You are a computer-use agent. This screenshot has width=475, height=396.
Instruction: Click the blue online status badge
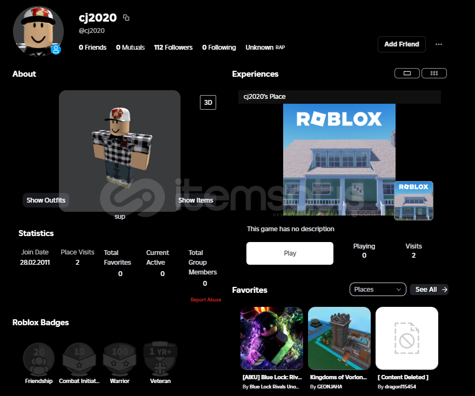[x=56, y=49]
